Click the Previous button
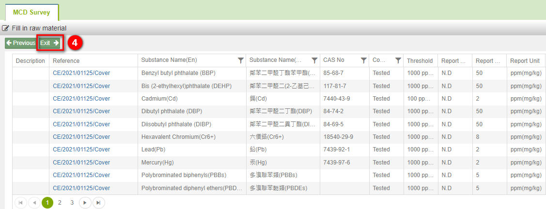The height and width of the screenshot is (209, 546). click(21, 43)
